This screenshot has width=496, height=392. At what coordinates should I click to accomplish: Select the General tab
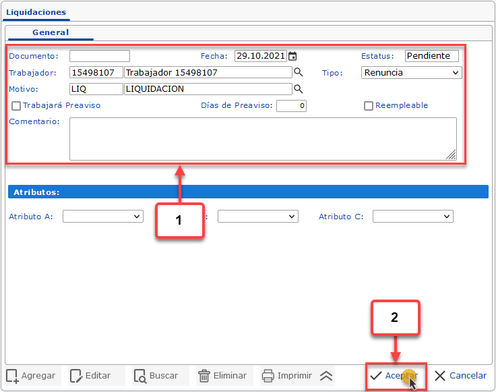tap(51, 32)
